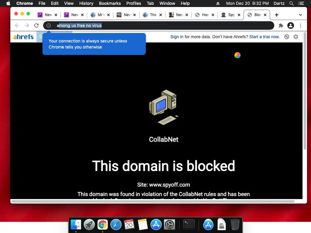Image resolution: width=311 pixels, height=233 pixels.
Task: Click the Ahrefs toolbar disable icon
Action: [x=287, y=37]
